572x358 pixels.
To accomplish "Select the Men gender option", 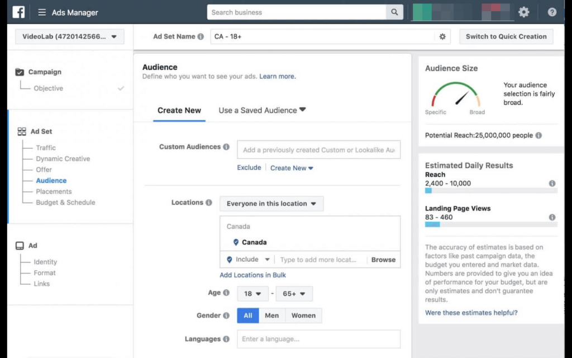I will coord(272,315).
